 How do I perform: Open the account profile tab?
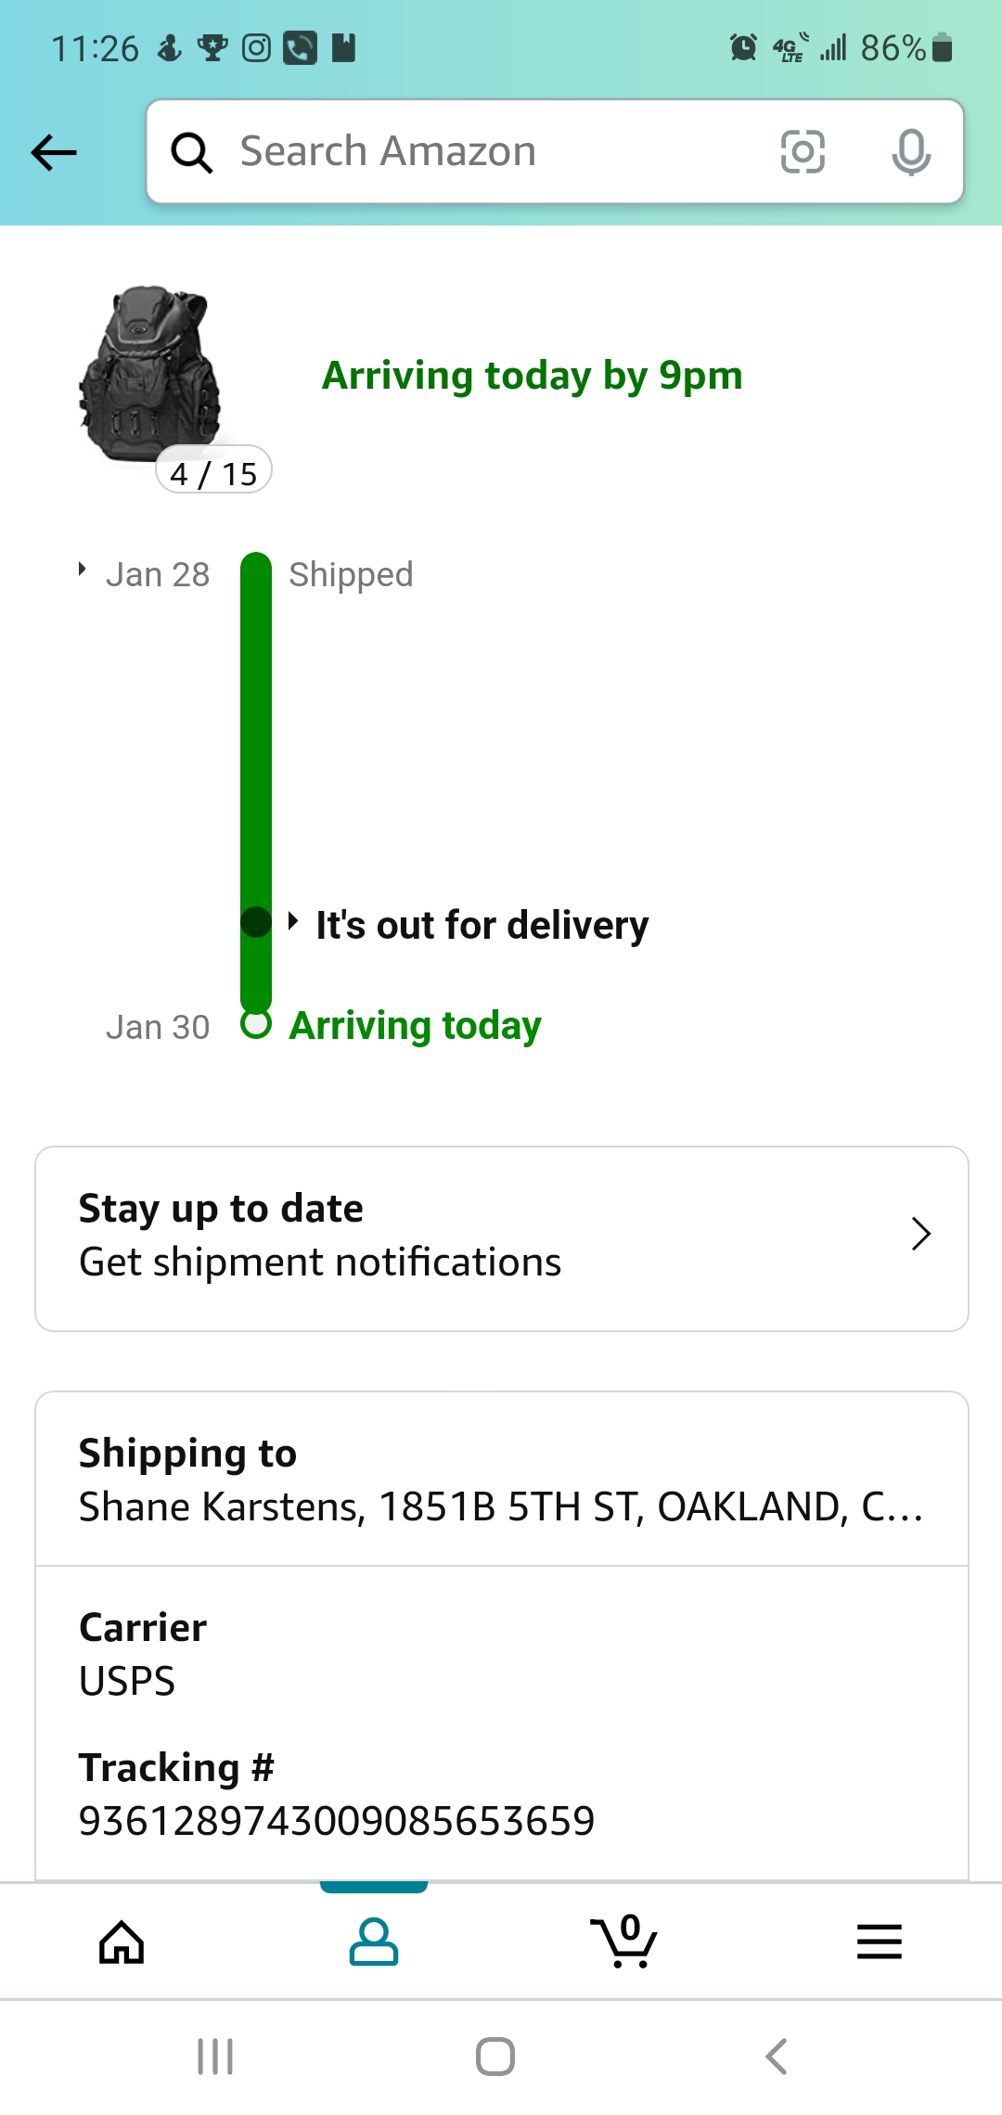[374, 1942]
